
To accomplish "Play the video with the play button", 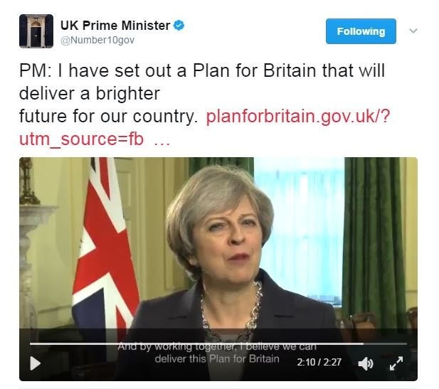I will tap(35, 363).
